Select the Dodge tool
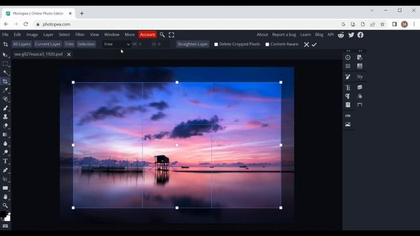This screenshot has height=236, width=420. point(5,152)
